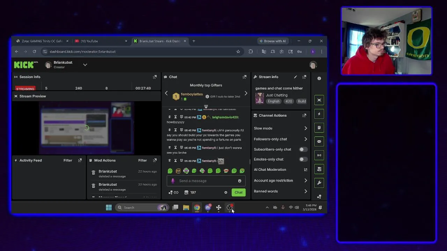Expand the Banned words settings
447x251 pixels.
(x=306, y=191)
